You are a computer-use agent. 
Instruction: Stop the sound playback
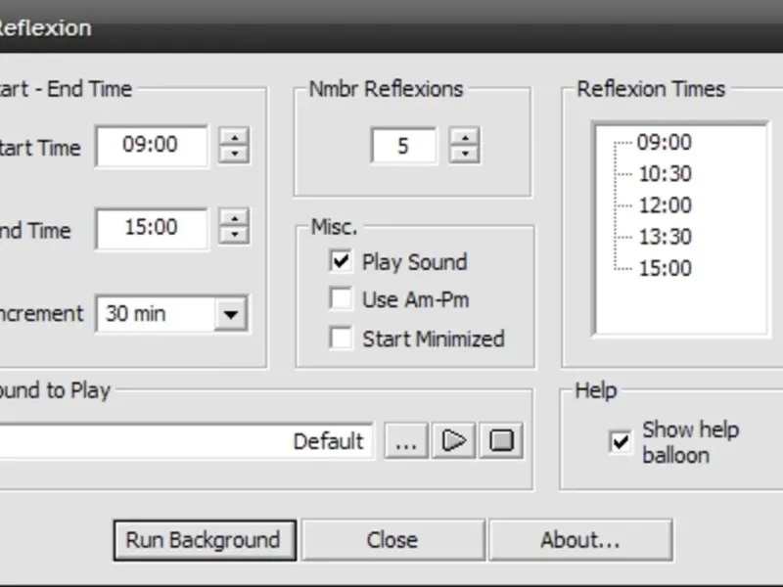pos(501,440)
